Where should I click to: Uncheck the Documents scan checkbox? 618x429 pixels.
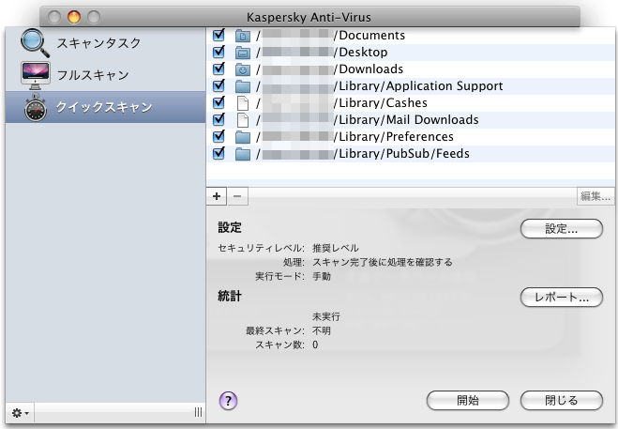point(219,35)
